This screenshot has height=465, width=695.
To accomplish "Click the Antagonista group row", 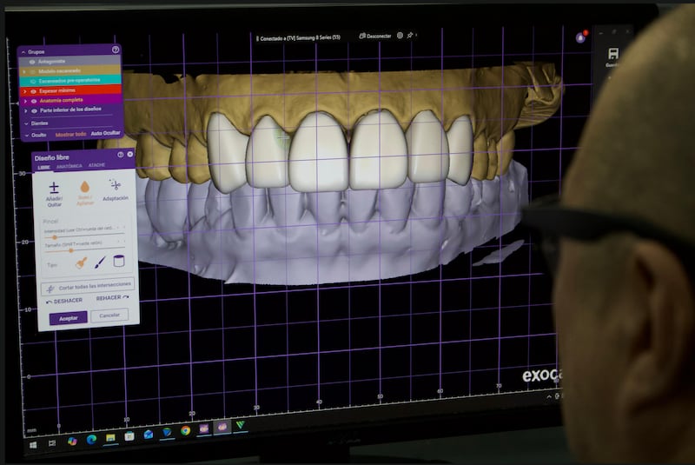I will (69, 61).
